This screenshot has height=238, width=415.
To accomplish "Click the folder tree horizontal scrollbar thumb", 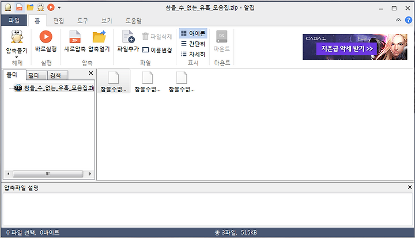I will (48, 174).
